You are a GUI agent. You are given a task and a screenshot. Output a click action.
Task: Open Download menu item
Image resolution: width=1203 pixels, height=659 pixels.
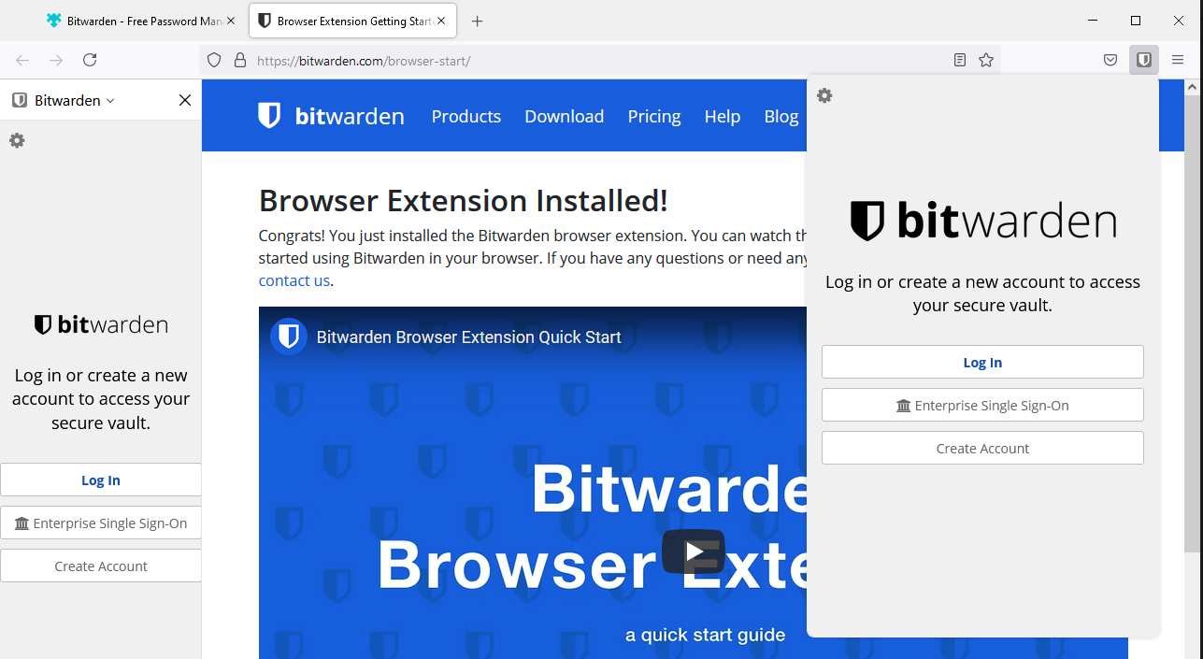565,116
